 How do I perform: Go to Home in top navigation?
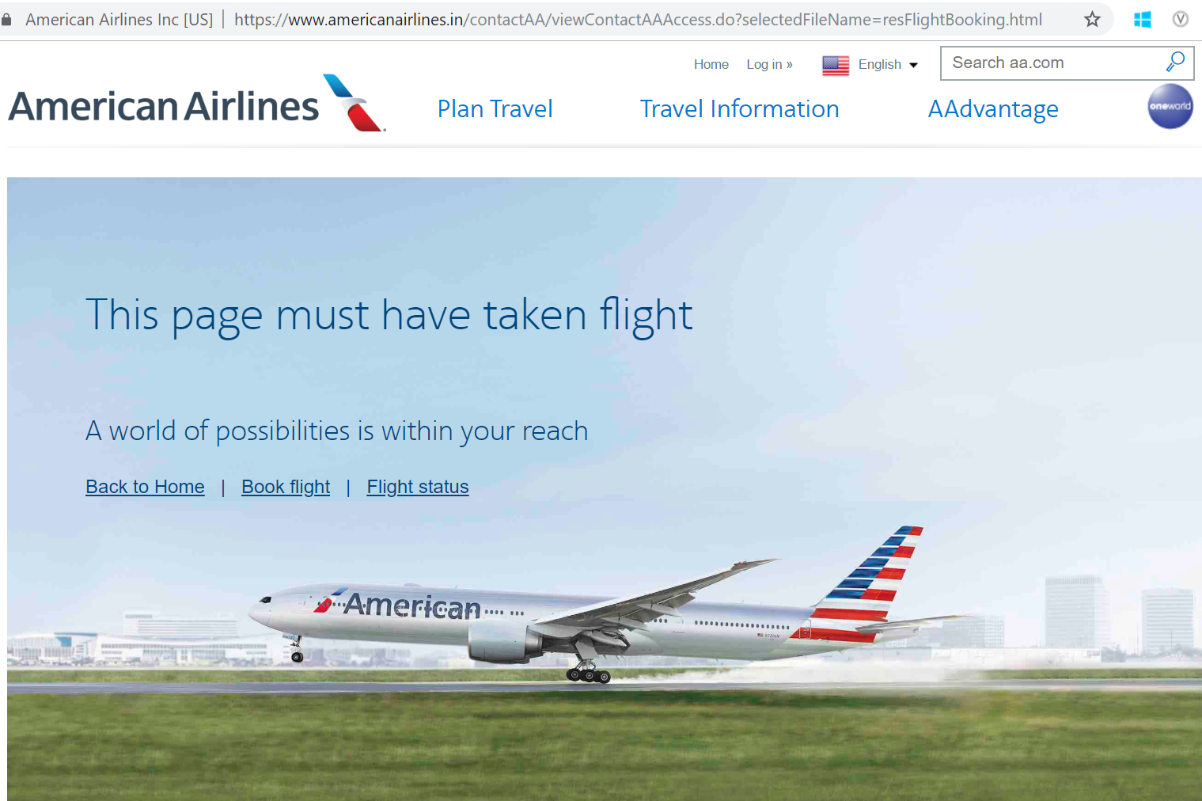tap(711, 65)
